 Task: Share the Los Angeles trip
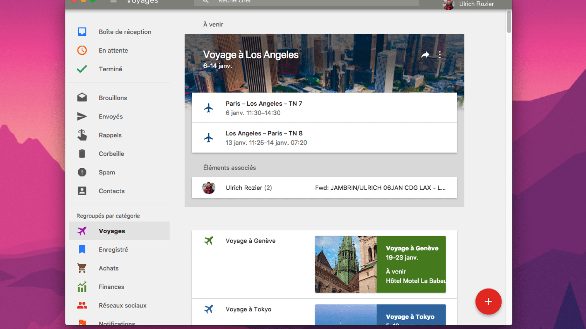tap(425, 54)
